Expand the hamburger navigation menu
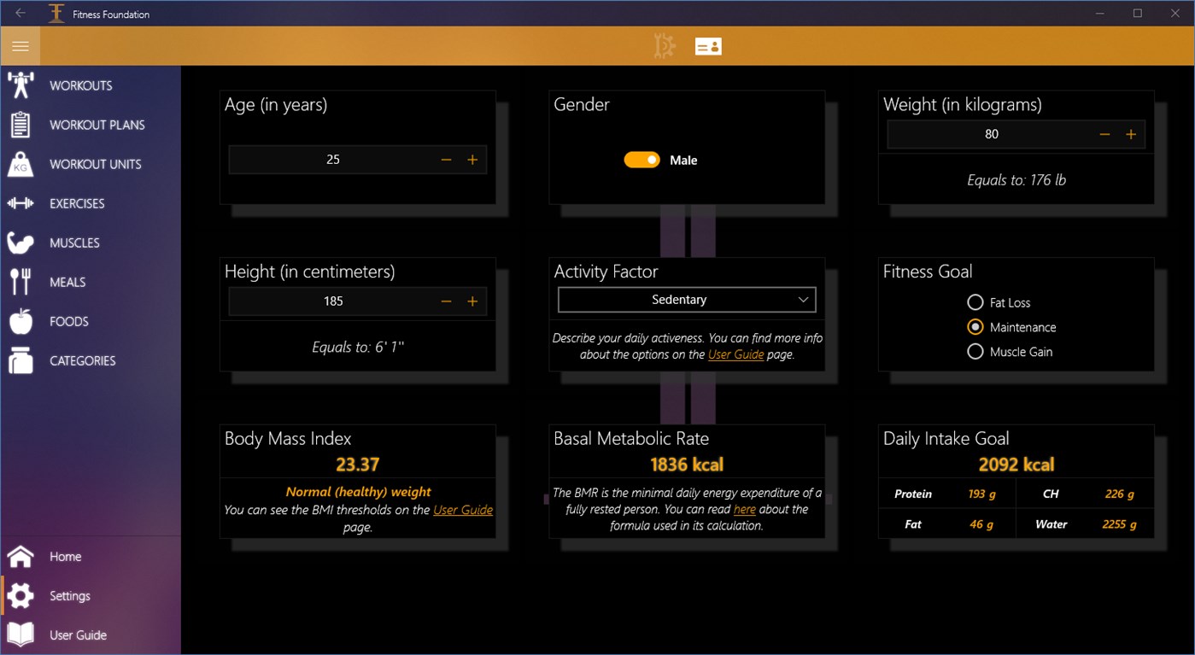Viewport: 1195px width, 655px height. click(20, 45)
